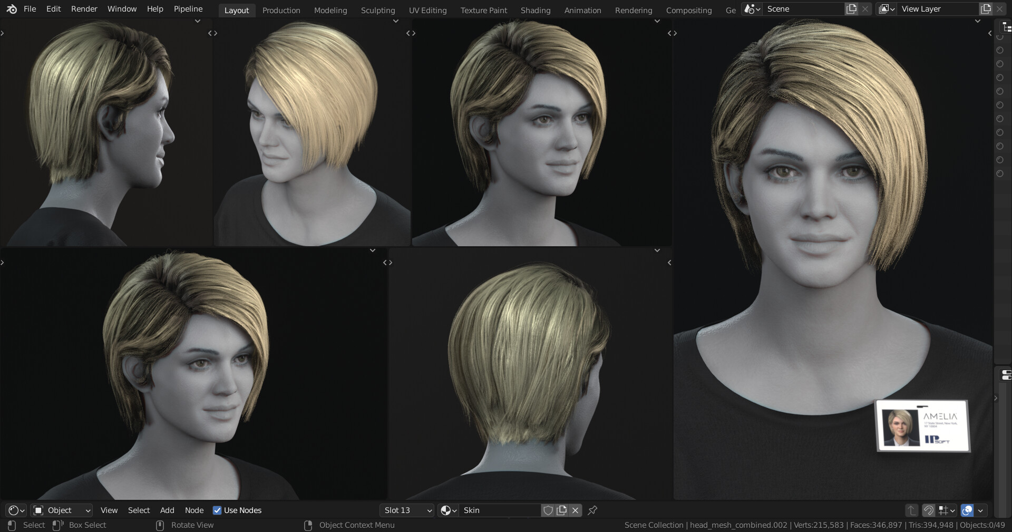Click the Box Select mouse hint icon
1012x532 pixels.
coord(58,525)
